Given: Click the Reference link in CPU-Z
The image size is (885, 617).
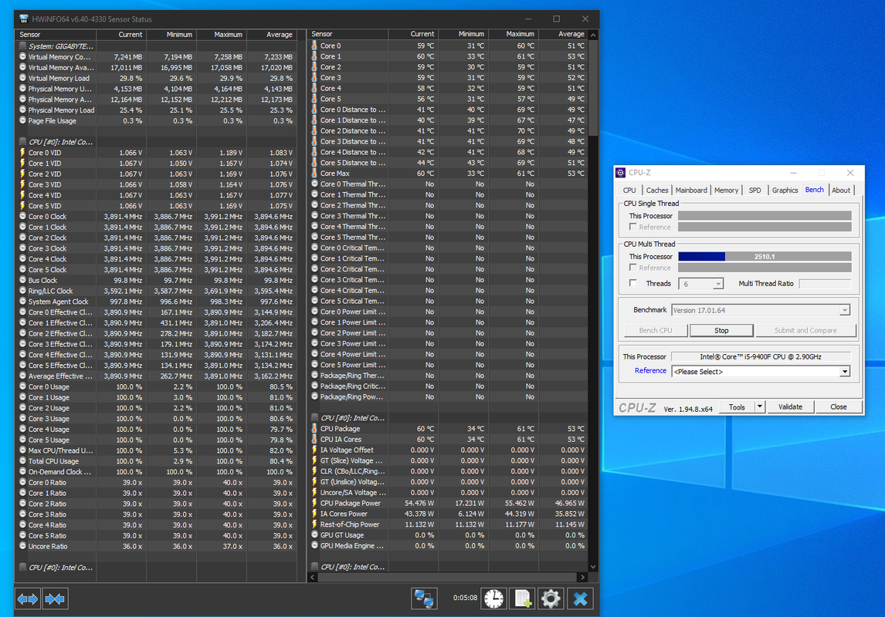Looking at the screenshot, I should tap(650, 371).
